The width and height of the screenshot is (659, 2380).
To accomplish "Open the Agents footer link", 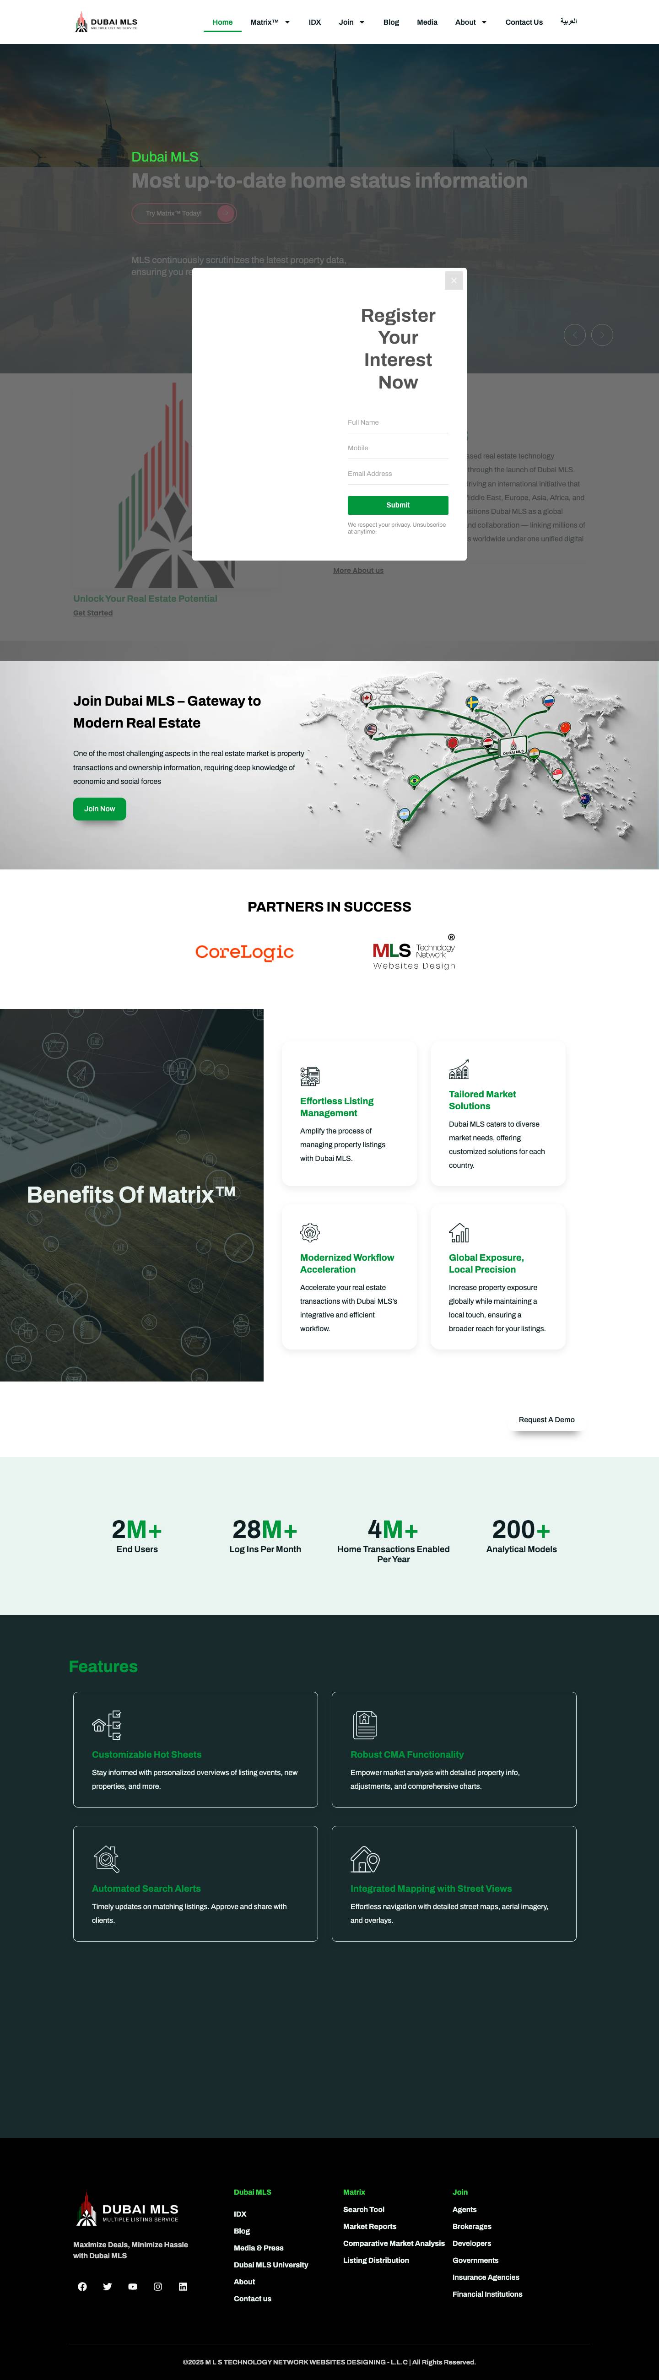I will pyautogui.click(x=465, y=2210).
